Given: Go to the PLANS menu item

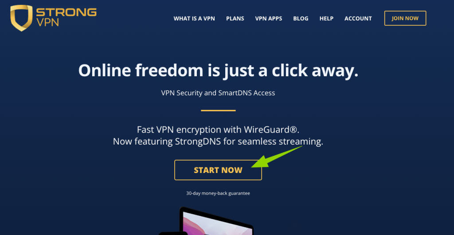Looking at the screenshot, I should tap(235, 19).
